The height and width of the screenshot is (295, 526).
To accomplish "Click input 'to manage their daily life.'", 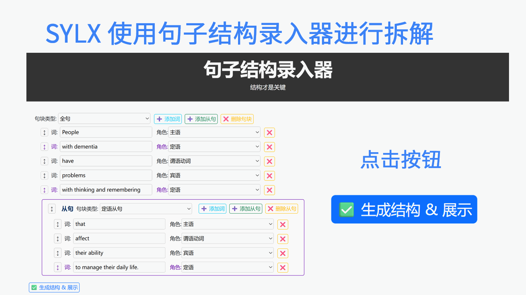I will pos(119,268).
